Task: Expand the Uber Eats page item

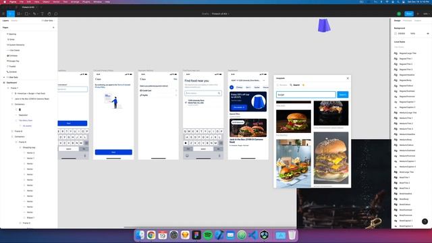Action: point(4,78)
